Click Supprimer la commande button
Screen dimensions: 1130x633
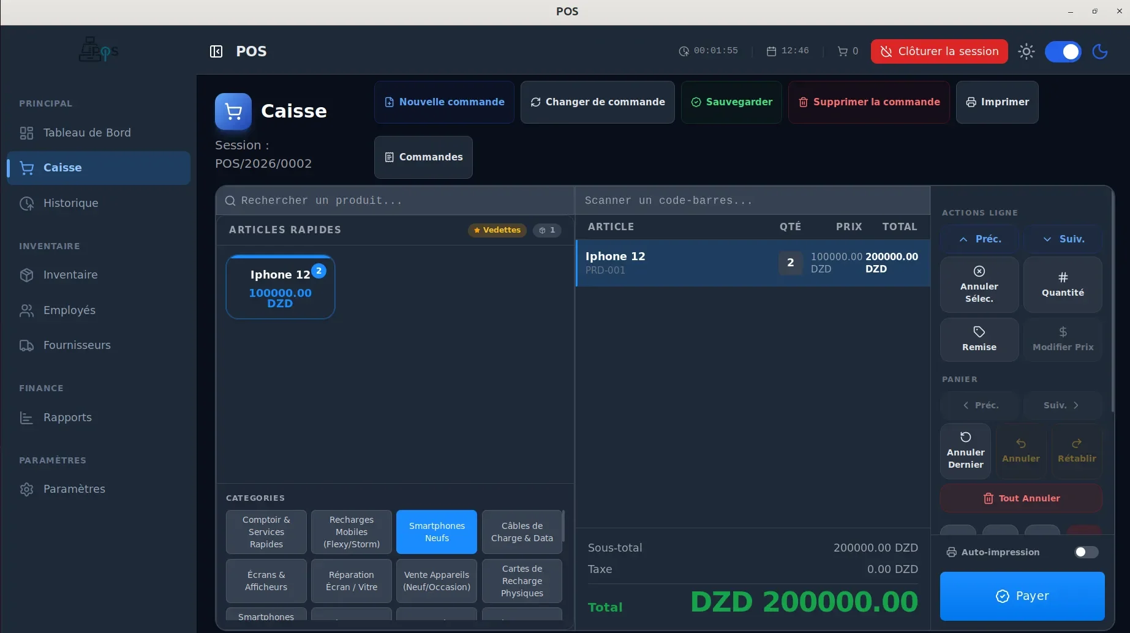(x=868, y=102)
